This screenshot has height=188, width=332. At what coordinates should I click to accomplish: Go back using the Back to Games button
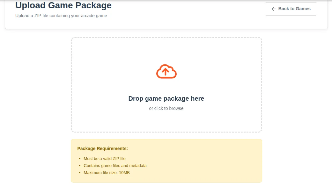click(x=291, y=9)
